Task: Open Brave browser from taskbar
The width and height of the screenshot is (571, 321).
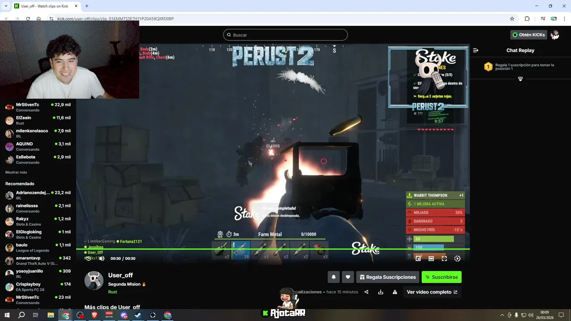Action: [x=94, y=315]
